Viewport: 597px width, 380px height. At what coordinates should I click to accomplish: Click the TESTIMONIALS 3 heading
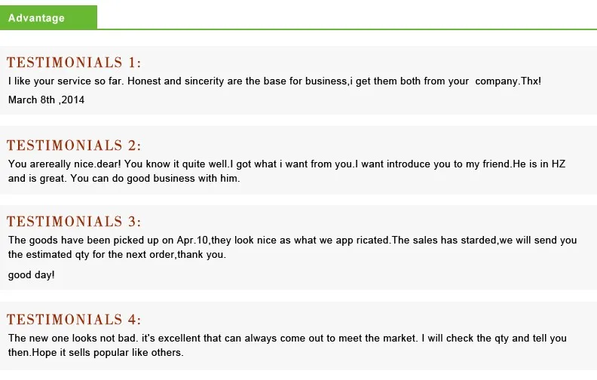pos(74,222)
